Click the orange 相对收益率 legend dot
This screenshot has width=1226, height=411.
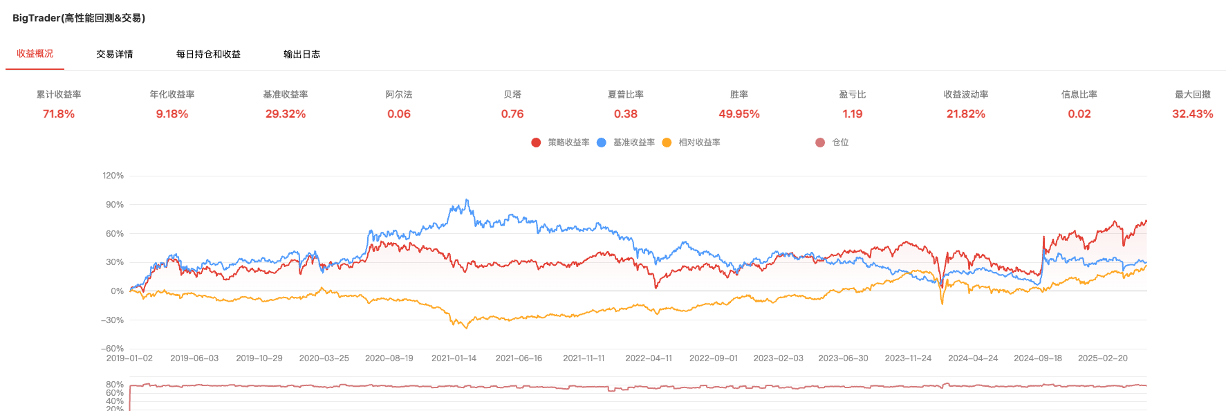point(667,143)
